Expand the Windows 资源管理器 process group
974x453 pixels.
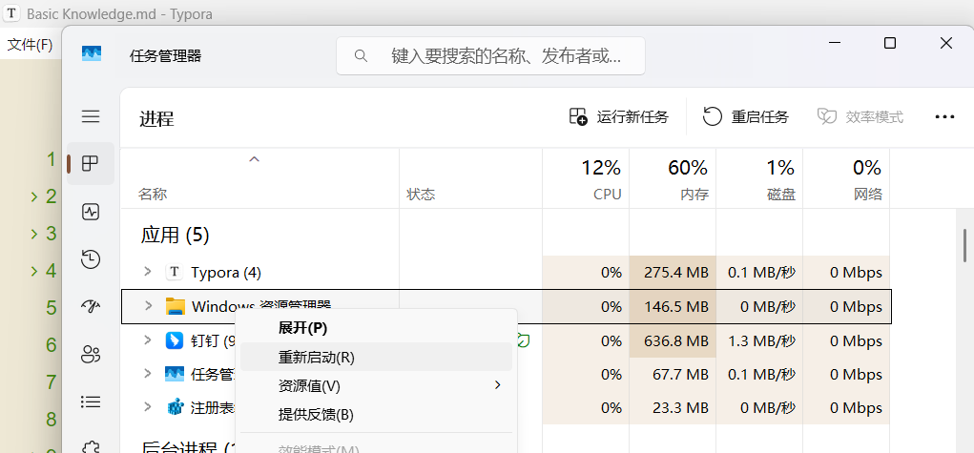click(148, 306)
